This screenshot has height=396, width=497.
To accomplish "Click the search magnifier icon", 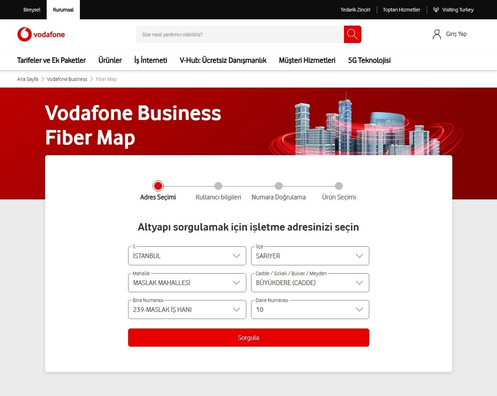I will (352, 34).
